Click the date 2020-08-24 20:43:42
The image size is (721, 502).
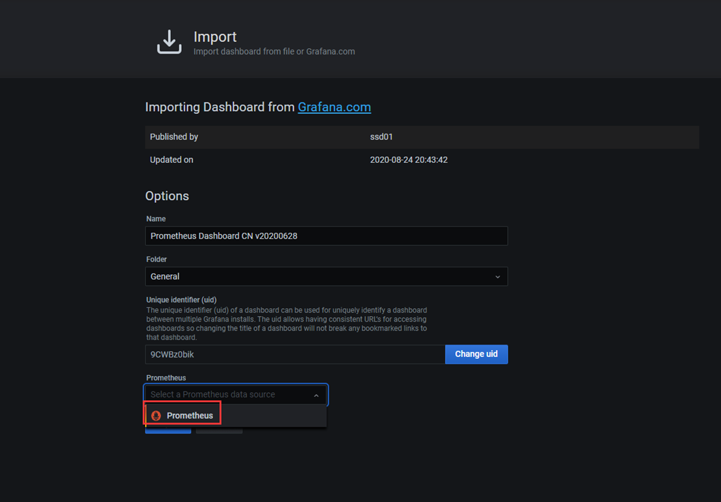pos(409,160)
